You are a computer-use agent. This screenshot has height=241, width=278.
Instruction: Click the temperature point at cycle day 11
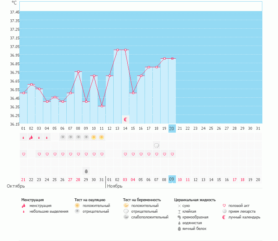101,106
